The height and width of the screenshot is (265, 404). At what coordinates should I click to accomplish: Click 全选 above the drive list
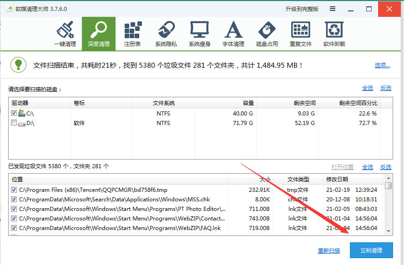click(368, 88)
